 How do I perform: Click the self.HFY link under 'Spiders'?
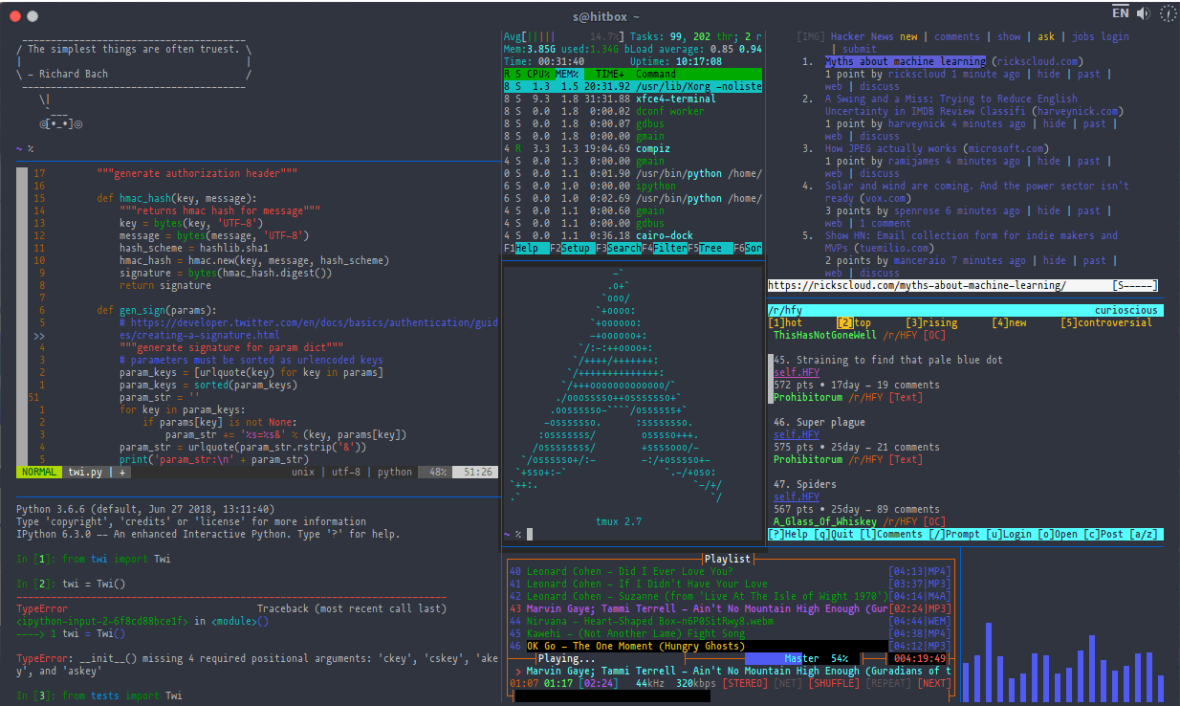coord(797,497)
